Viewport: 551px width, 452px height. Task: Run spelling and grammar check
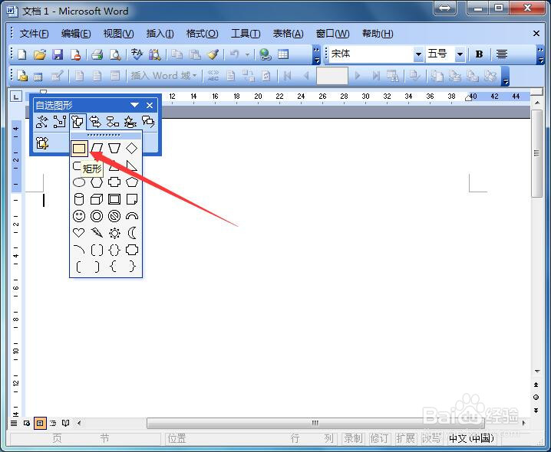[137, 54]
